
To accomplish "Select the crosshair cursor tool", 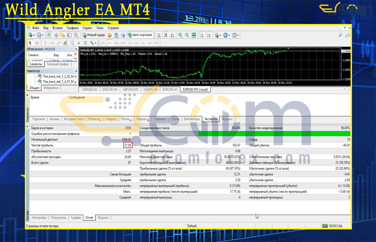I will click(37, 43).
